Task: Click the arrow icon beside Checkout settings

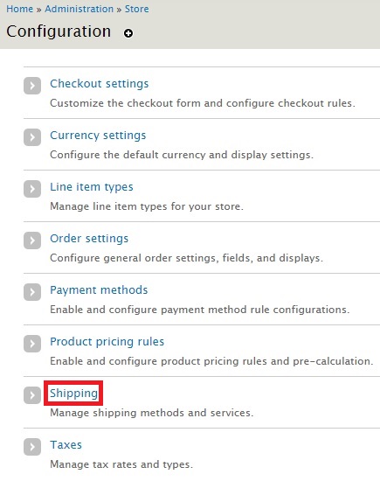Action: point(32,86)
